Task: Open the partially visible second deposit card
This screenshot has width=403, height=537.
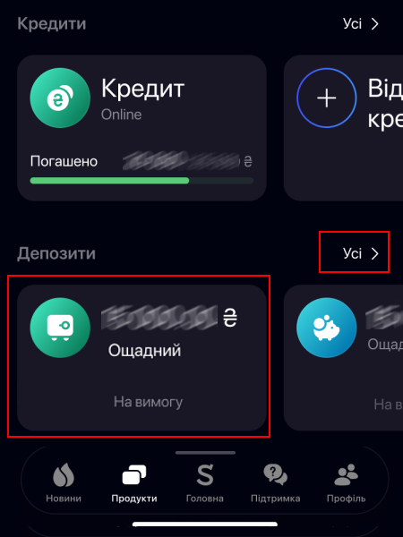Action: (x=343, y=357)
